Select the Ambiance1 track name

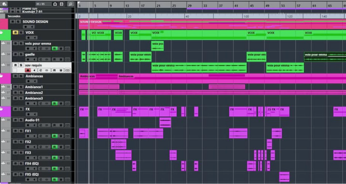click(x=34, y=87)
